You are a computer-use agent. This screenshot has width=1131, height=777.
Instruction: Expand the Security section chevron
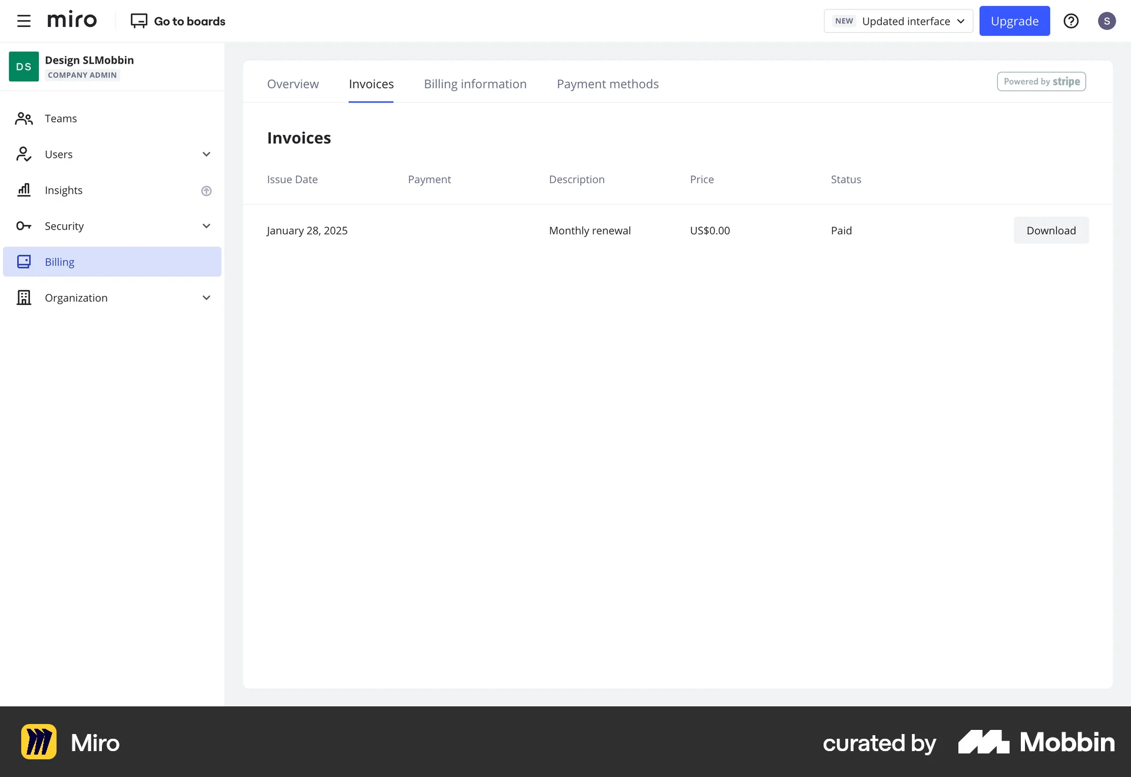(206, 226)
